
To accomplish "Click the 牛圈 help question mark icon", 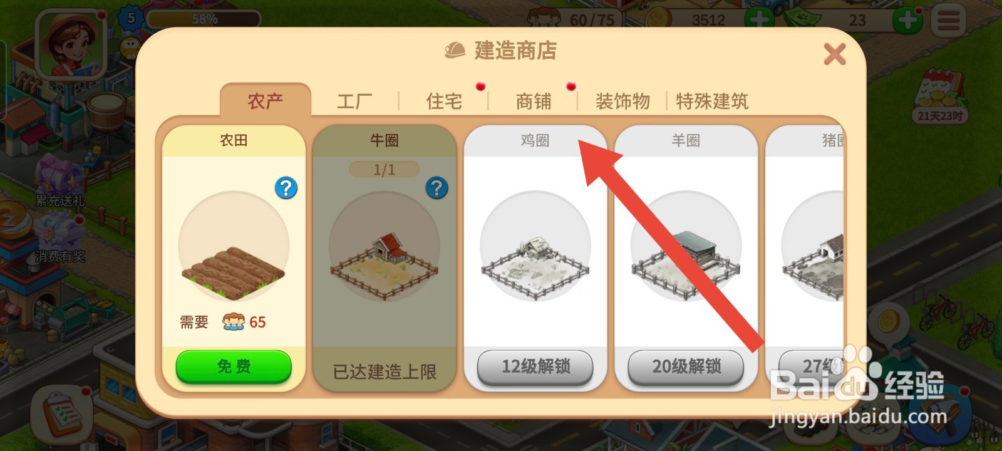I will 436,188.
